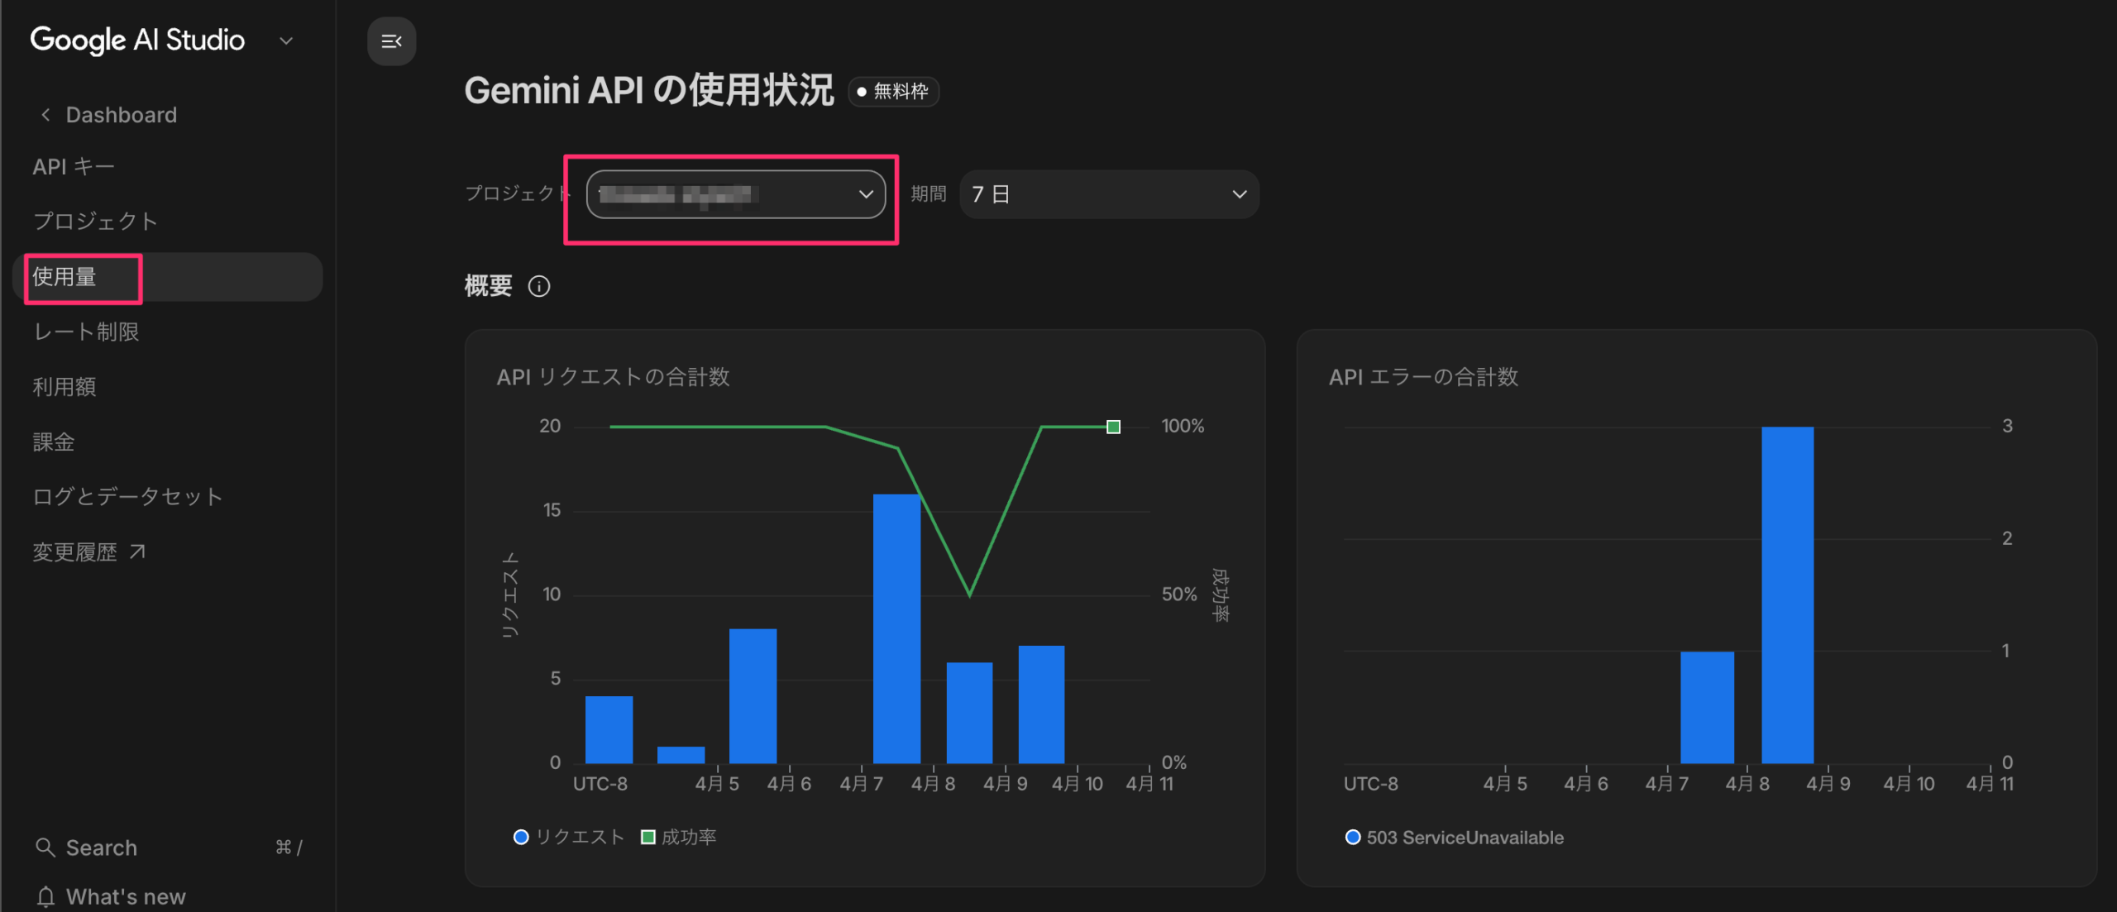Click the info icon next to 概要
Image resolution: width=2117 pixels, height=912 pixels.
pos(539,286)
